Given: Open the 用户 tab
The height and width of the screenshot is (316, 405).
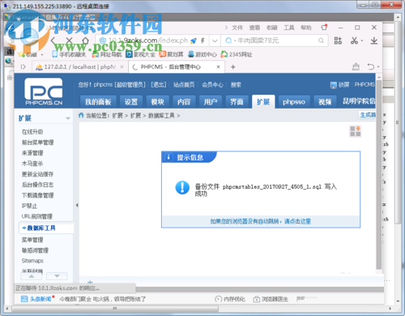Looking at the screenshot, I should click(211, 102).
